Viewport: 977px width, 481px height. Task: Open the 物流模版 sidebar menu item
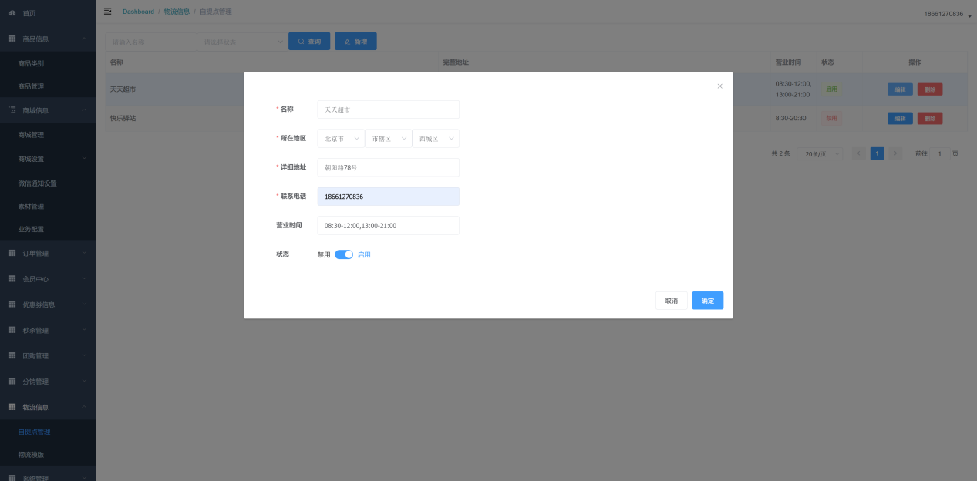click(x=32, y=455)
